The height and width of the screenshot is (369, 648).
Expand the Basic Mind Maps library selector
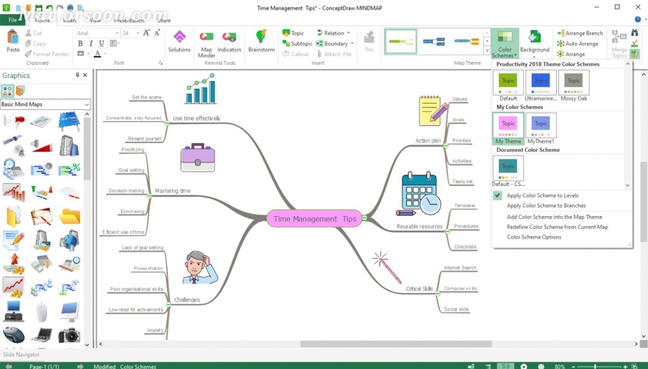(x=87, y=104)
